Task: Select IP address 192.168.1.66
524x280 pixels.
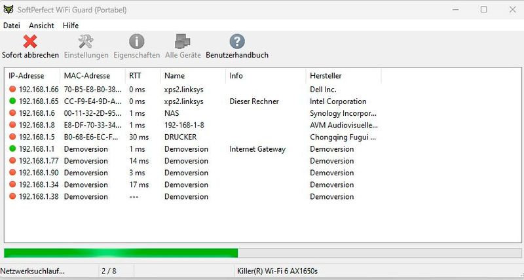Action: (39, 90)
